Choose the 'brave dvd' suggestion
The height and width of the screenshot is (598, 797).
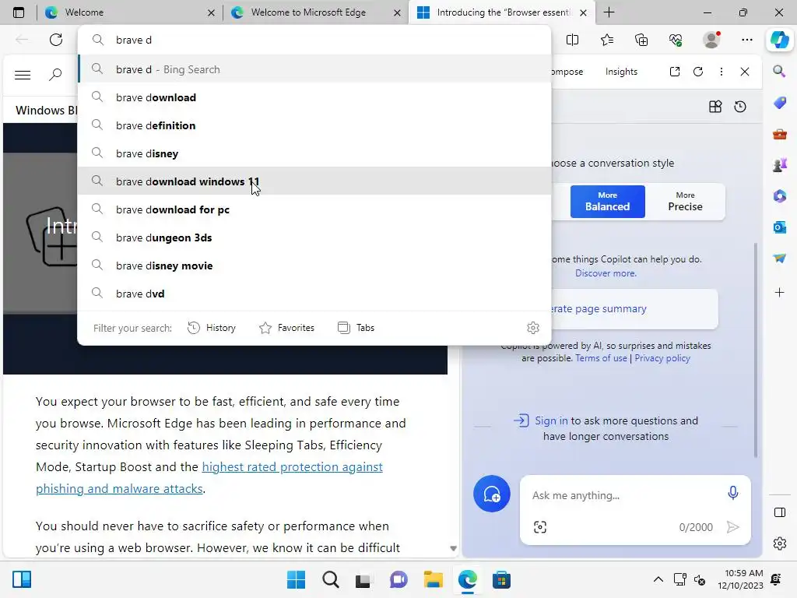coord(314,293)
